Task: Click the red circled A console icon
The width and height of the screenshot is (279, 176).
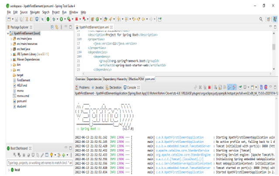Action: 265,87
